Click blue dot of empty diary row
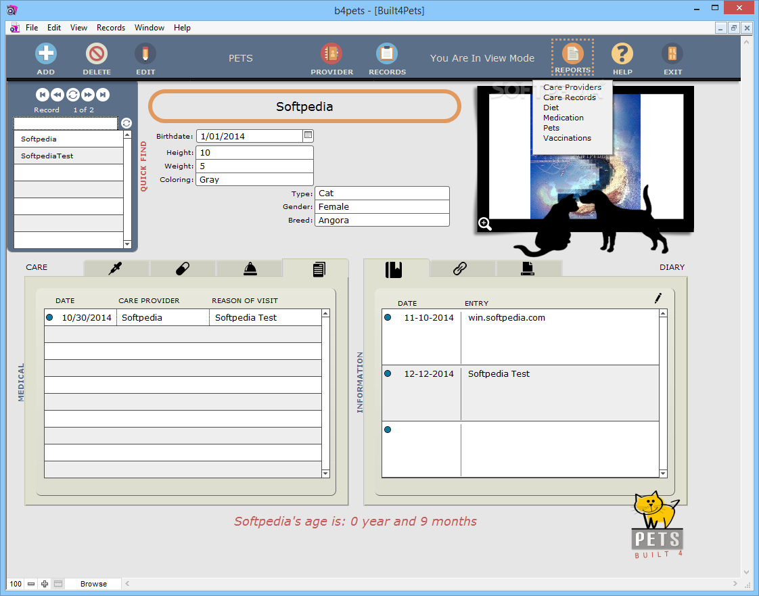 pyautogui.click(x=388, y=430)
